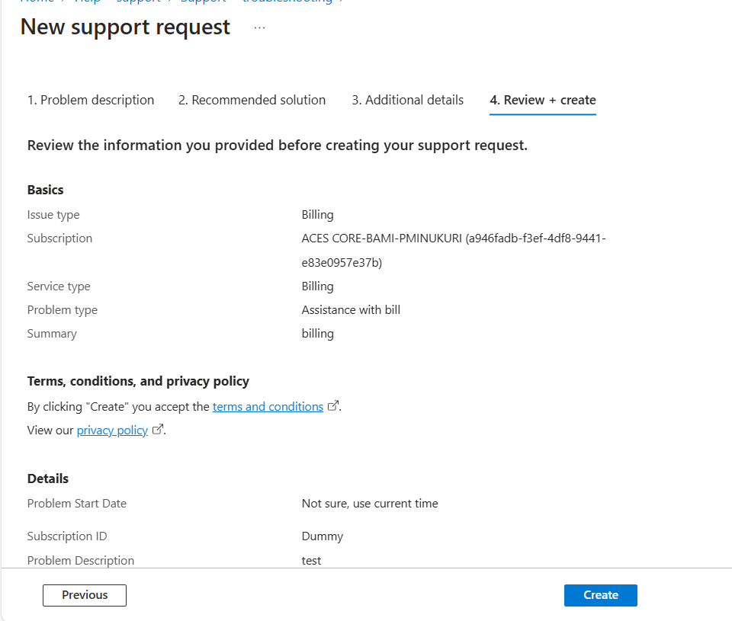The width and height of the screenshot is (732, 621).
Task: Click the Dummy subscription ID value
Action: (322, 536)
